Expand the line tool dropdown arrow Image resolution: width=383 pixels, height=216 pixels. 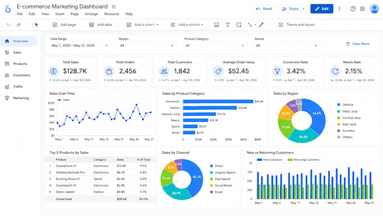pos(255,25)
